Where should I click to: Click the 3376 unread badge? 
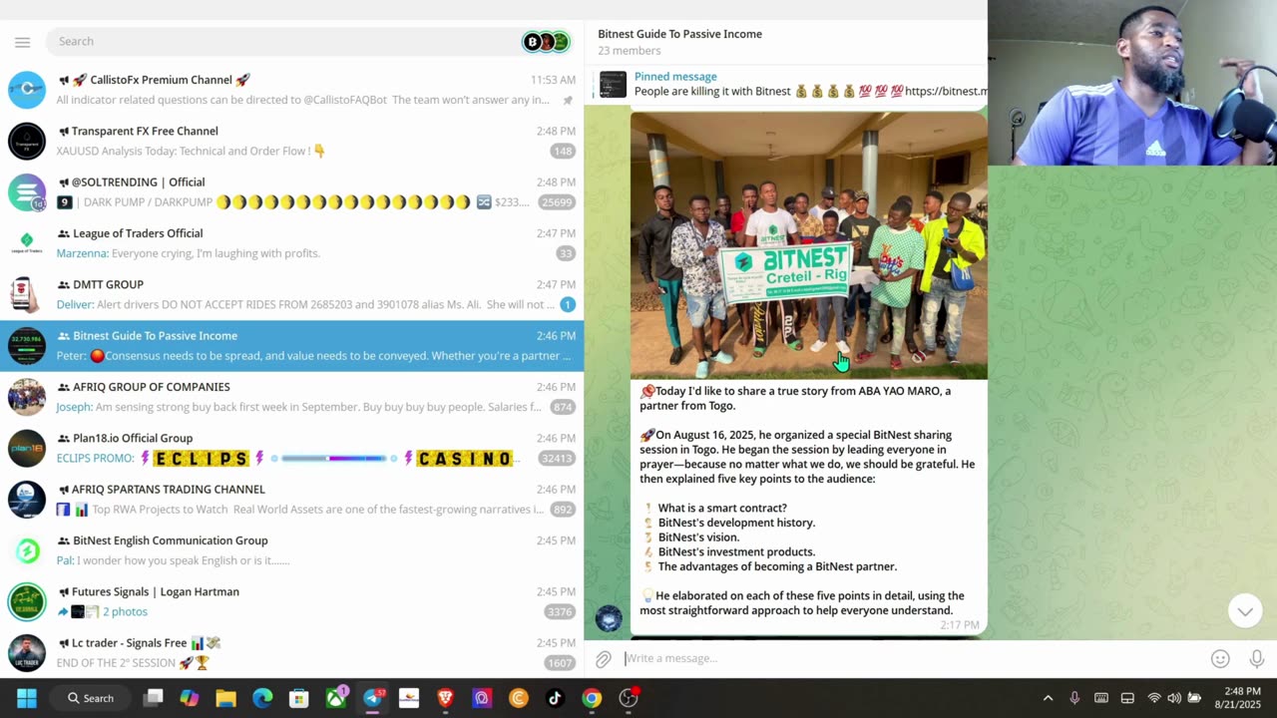coord(560,612)
